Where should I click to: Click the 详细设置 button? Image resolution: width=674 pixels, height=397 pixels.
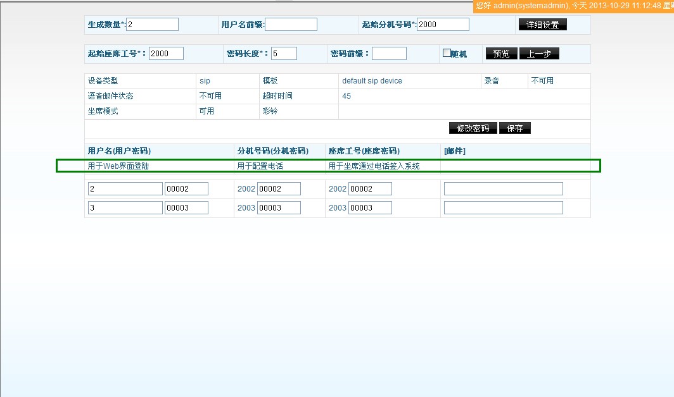click(x=542, y=25)
